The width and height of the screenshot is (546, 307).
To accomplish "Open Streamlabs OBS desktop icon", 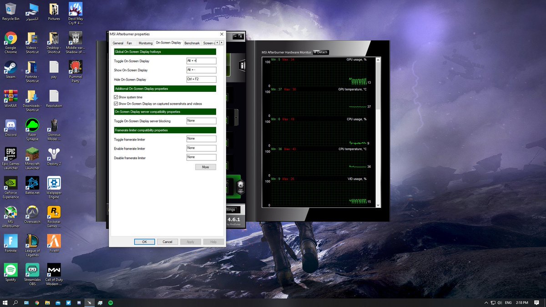I will coord(32,274).
